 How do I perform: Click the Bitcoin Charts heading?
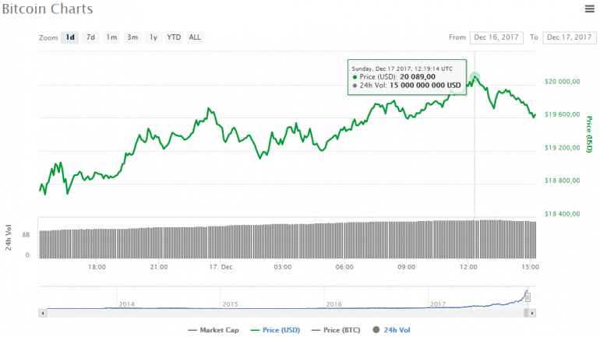tap(48, 9)
